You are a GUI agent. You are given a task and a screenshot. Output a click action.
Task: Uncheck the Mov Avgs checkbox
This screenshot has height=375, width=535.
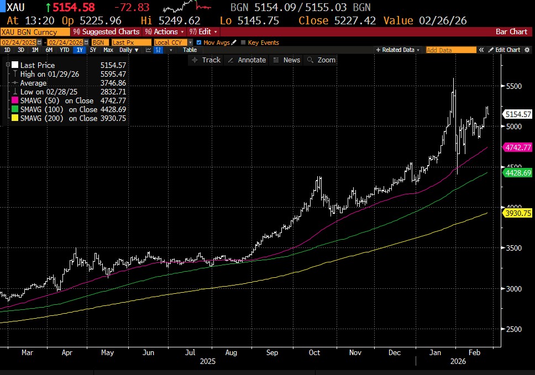point(200,43)
